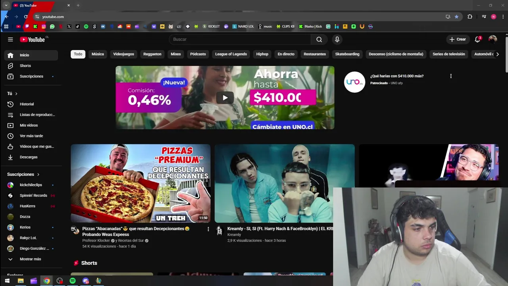
Task: Select the Videojuegos filter chip
Action: point(123,54)
